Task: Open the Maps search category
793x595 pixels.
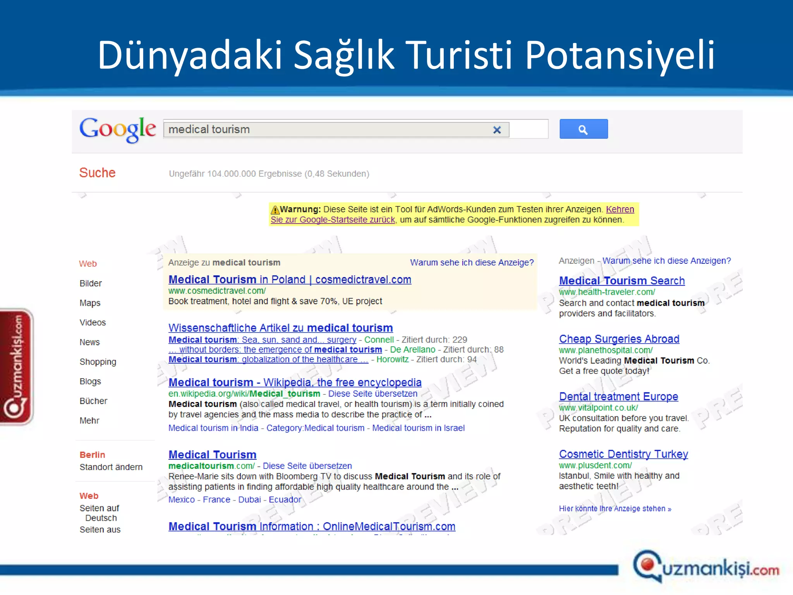Action: [90, 303]
